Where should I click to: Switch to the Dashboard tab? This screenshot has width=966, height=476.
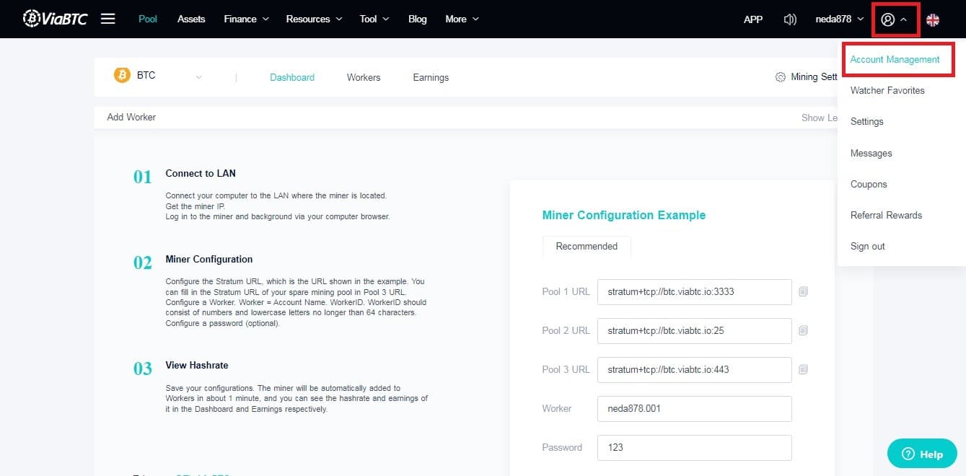tap(292, 77)
